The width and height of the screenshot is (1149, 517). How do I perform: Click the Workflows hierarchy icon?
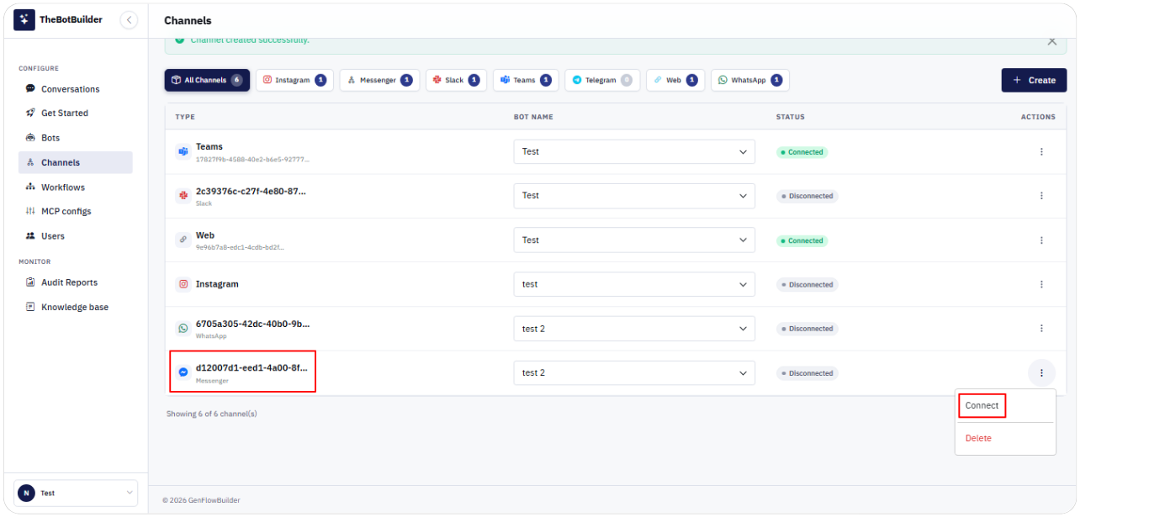click(x=30, y=187)
